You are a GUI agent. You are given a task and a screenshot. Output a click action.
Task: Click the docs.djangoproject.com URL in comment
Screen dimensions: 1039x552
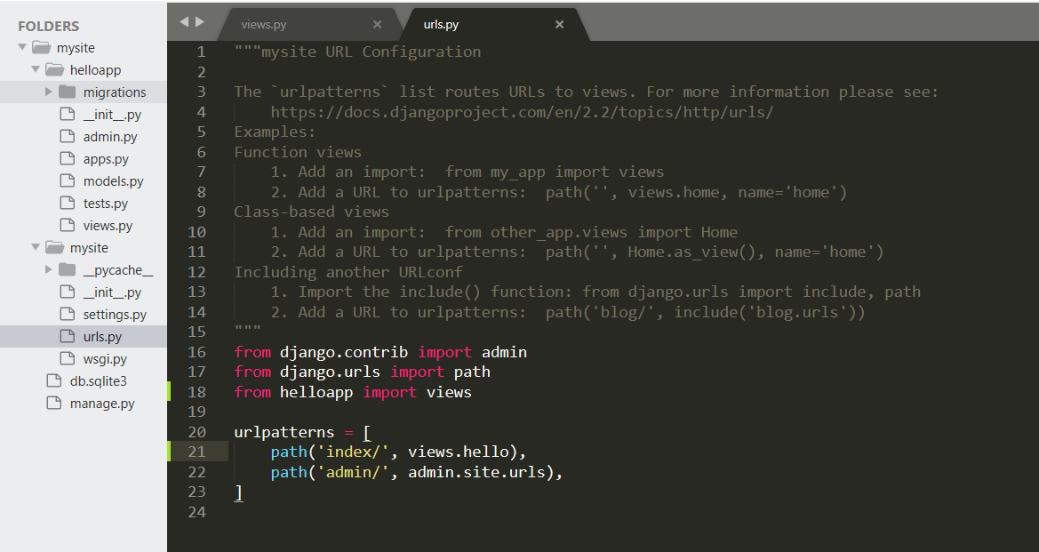pos(522,112)
